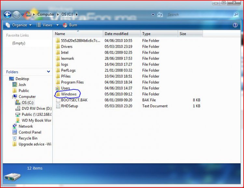Sort by the Size column header
This screenshot has height=188, width=244.
pos(190,34)
